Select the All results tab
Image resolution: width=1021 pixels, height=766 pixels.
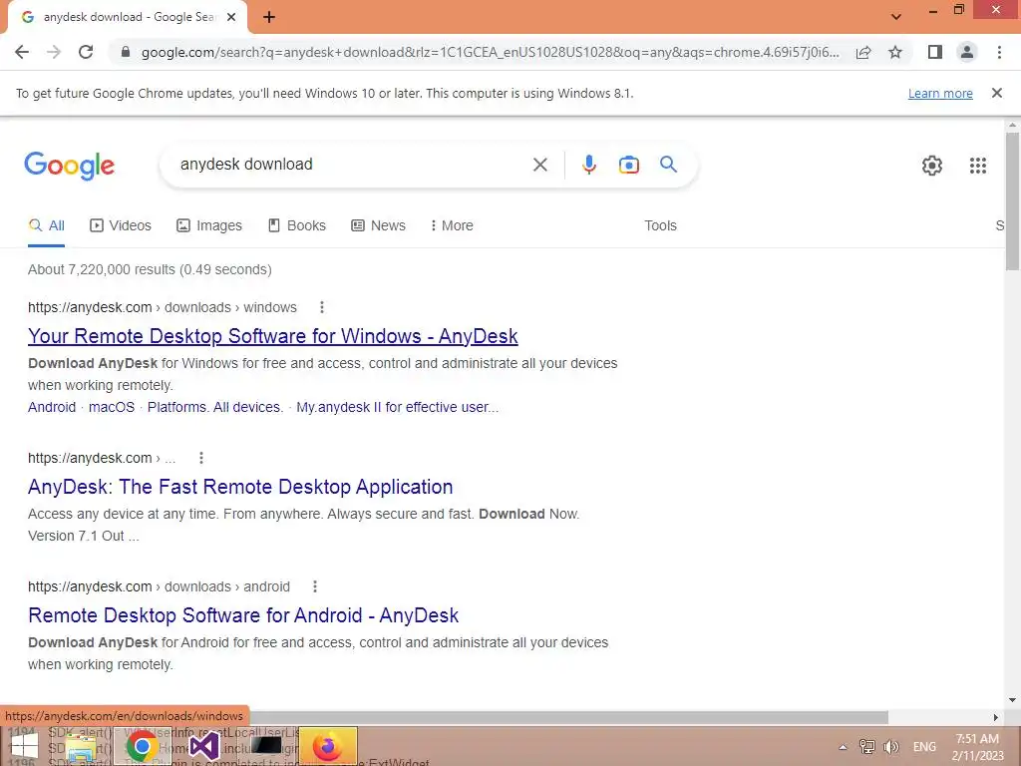tap(46, 226)
